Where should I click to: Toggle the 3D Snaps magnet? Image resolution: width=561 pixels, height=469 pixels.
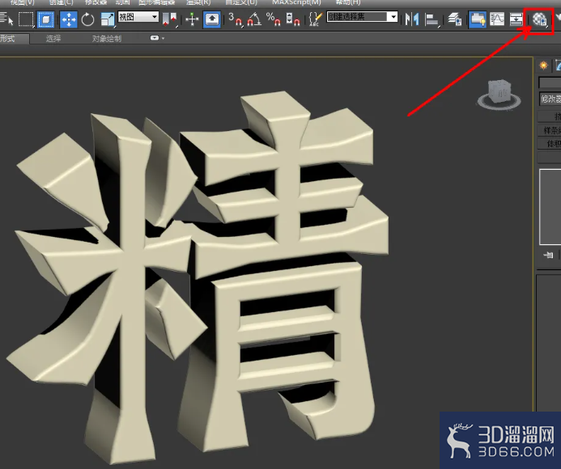coord(236,19)
